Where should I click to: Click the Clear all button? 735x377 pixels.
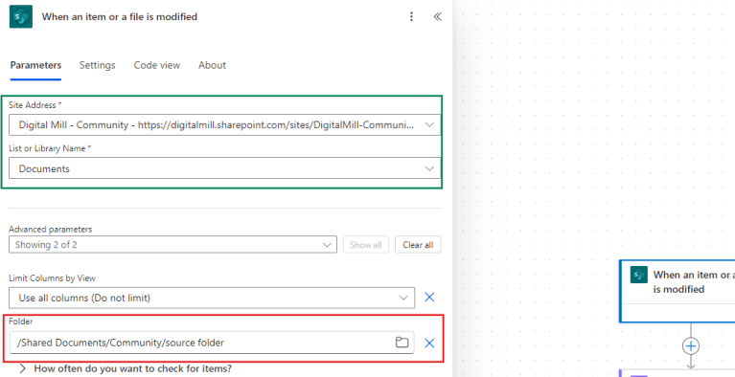coord(418,244)
